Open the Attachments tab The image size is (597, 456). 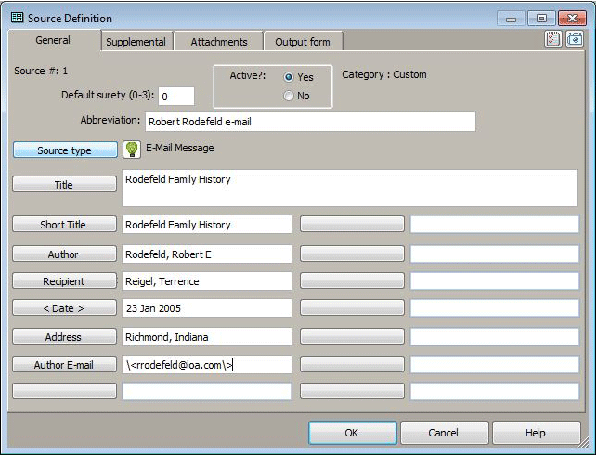[219, 42]
